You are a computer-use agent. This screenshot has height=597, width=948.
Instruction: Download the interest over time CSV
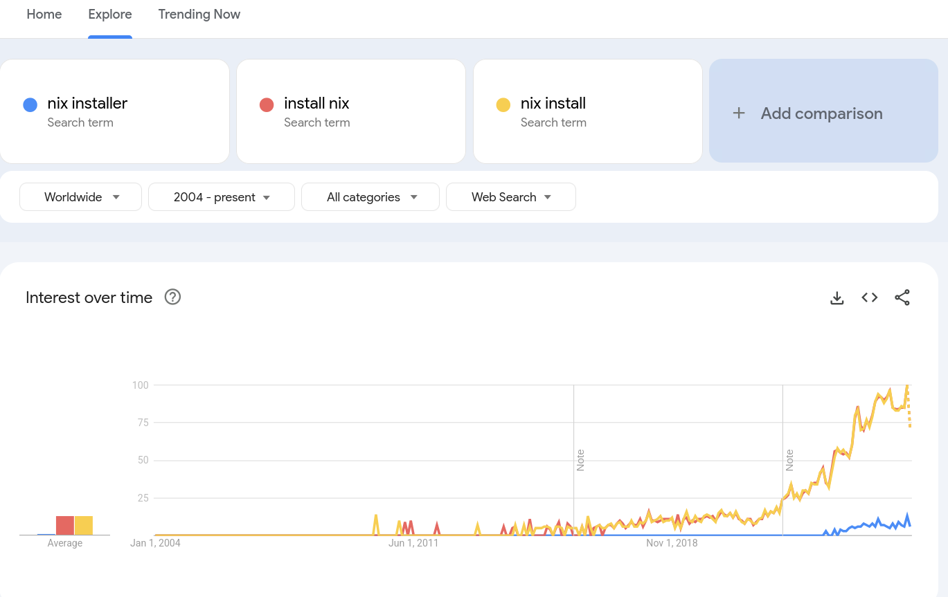pos(837,298)
